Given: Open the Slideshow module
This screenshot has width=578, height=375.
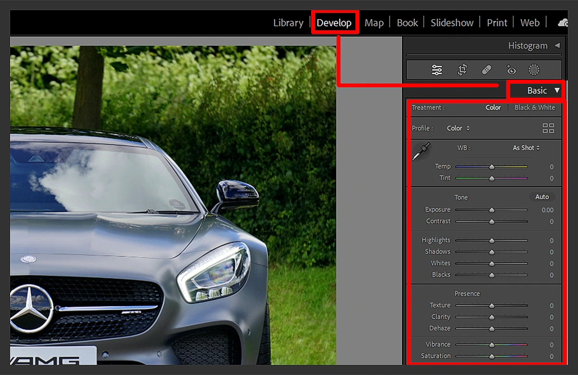Looking at the screenshot, I should tap(452, 23).
